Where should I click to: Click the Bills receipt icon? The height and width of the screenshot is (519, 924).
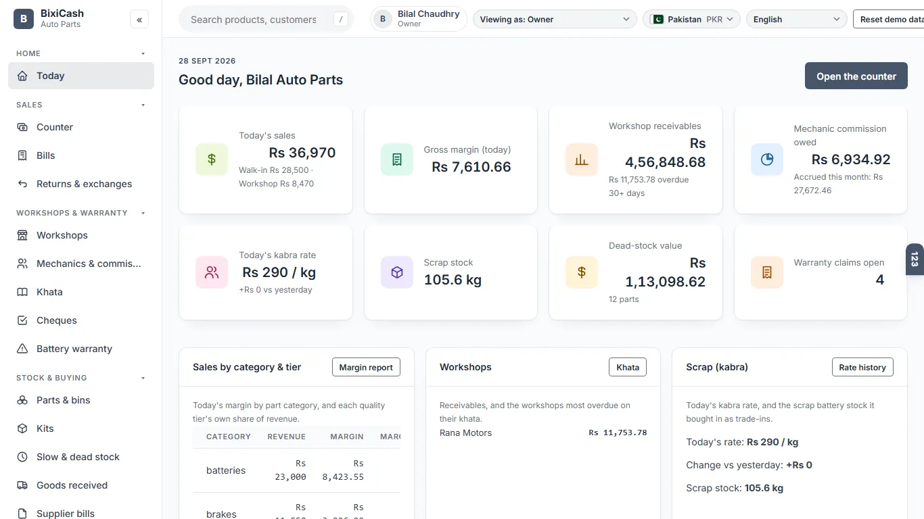pos(22,155)
